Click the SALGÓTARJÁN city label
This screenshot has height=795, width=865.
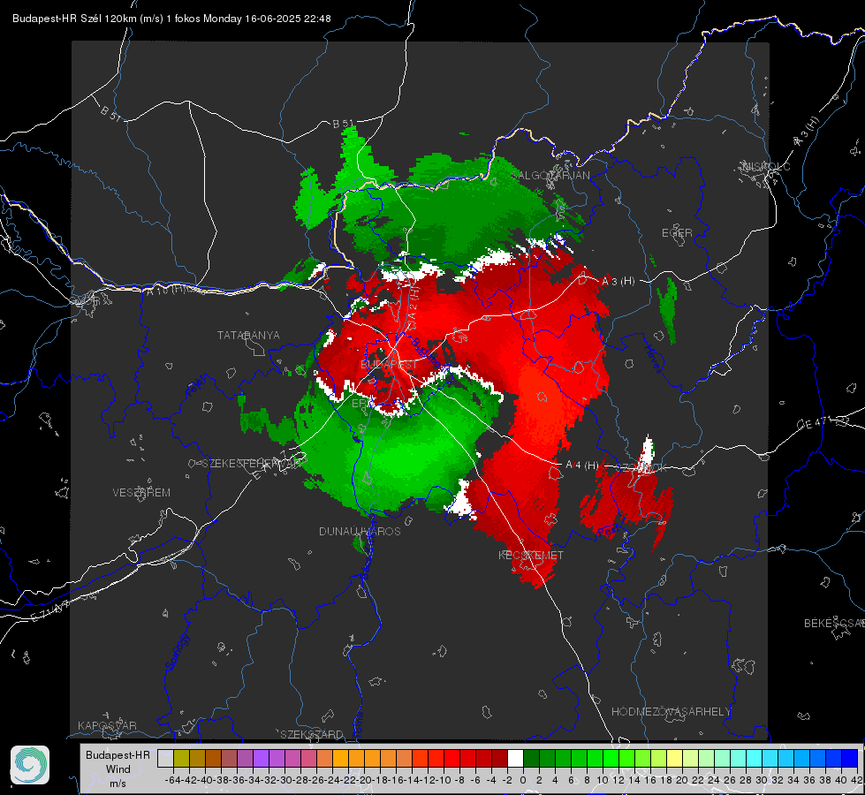(x=550, y=176)
